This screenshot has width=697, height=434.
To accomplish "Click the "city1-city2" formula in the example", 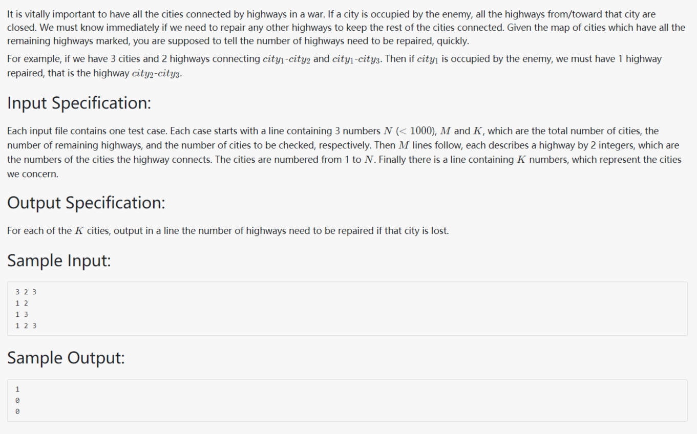I will click(286, 59).
